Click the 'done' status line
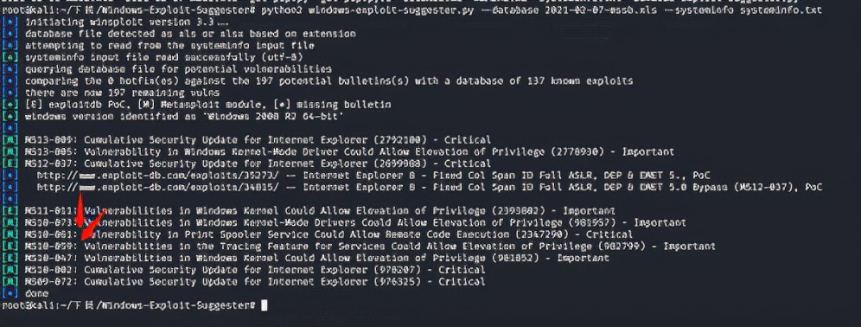The height and width of the screenshot is (327, 861). 36,294
